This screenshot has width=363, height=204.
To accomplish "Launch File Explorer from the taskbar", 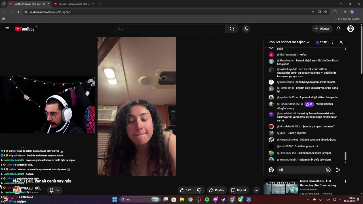I will (182, 199).
